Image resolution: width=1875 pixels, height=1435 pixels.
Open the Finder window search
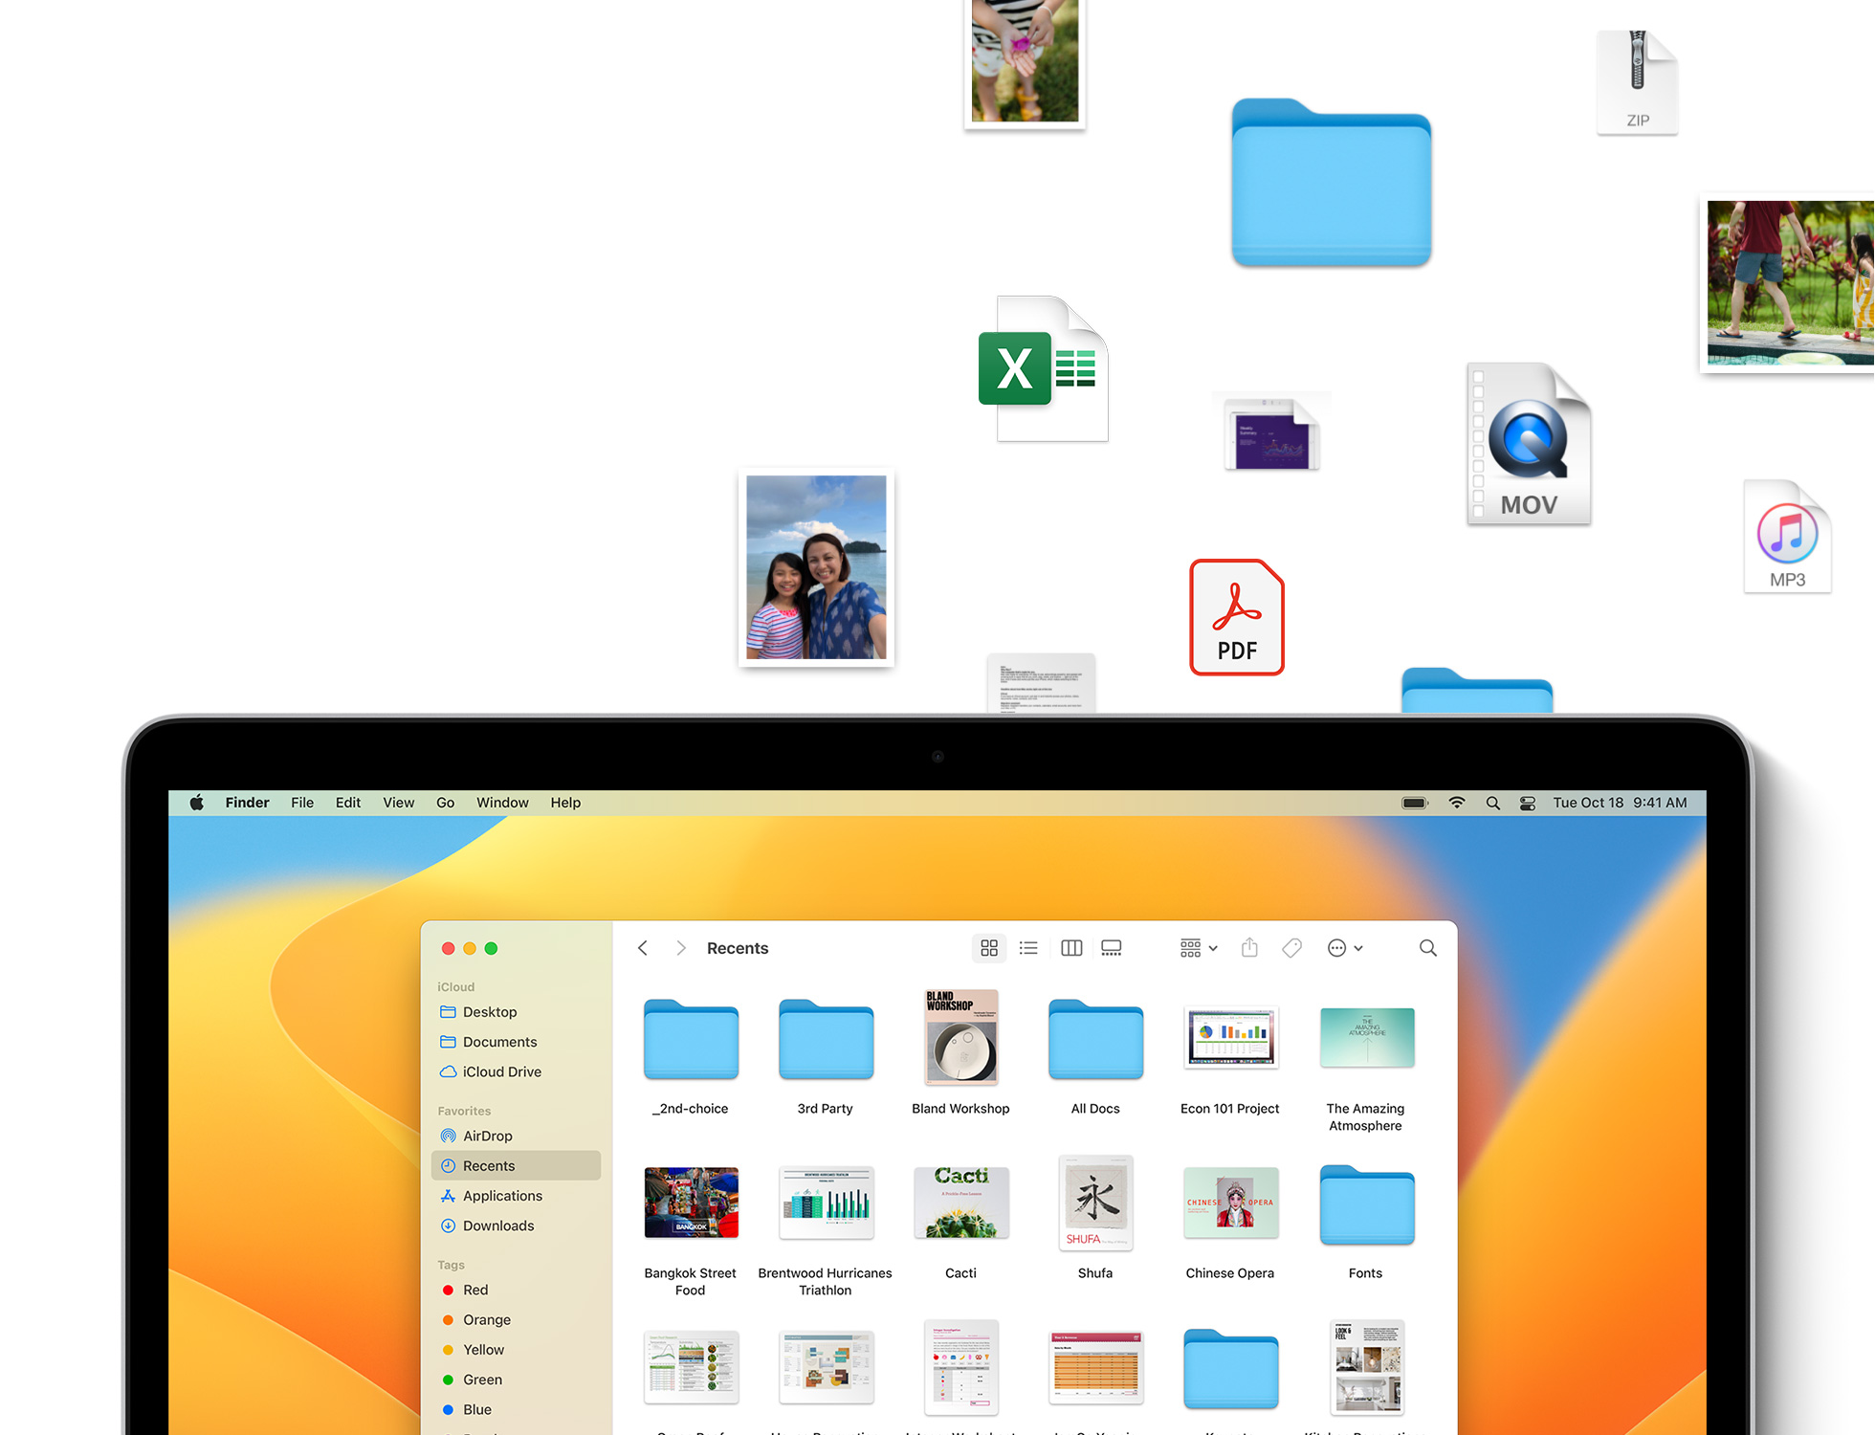click(1427, 948)
